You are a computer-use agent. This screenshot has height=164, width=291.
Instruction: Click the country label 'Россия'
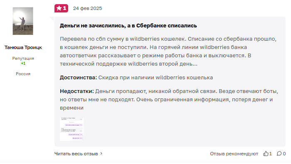[x=23, y=74]
